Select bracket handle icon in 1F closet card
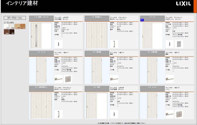Screen dimensions: 197x125 pyautogui.click(x=114, y=44)
